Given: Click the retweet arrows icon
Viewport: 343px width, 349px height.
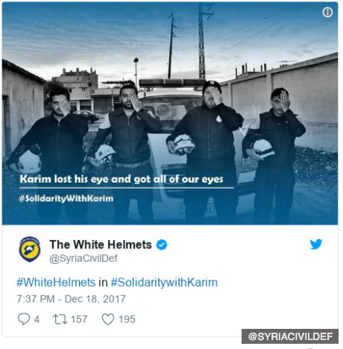Looking at the screenshot, I should click(x=60, y=319).
